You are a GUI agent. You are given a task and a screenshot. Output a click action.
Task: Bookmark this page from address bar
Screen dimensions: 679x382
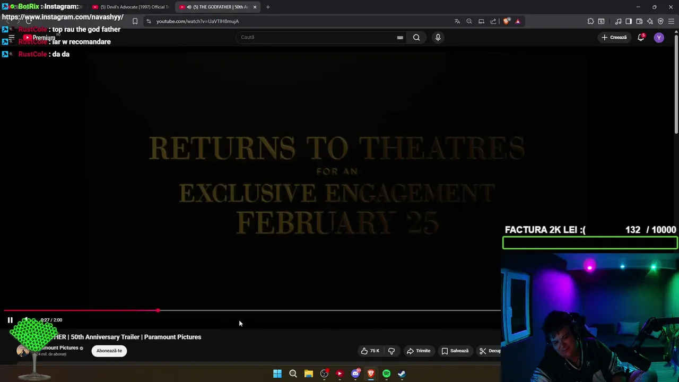coord(135,21)
